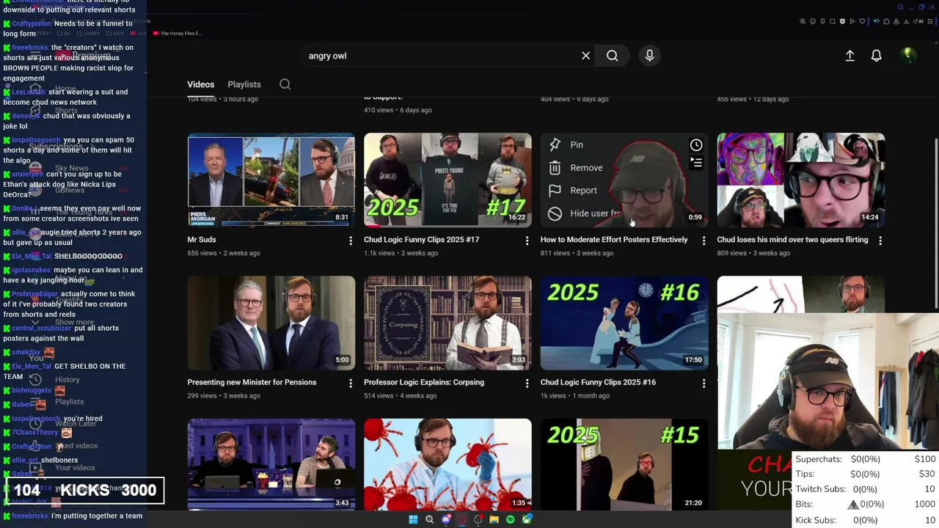
Task: Open options for Chud Logic Funny Clips #17
Action: click(x=527, y=240)
